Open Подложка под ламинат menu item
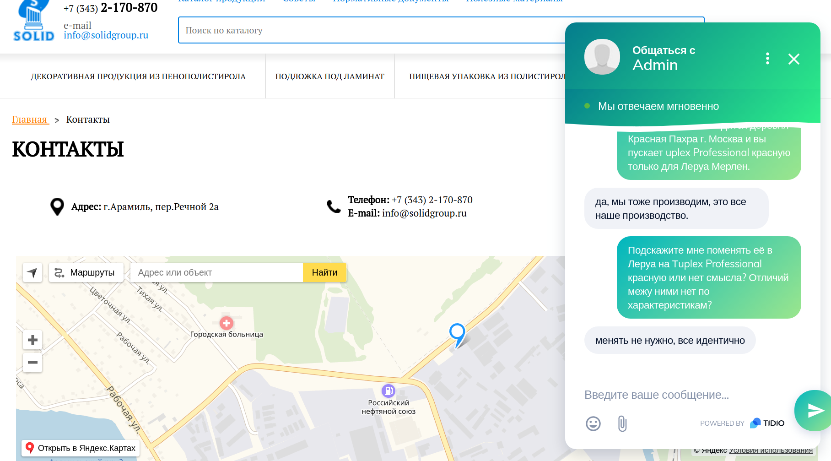 [x=330, y=76]
